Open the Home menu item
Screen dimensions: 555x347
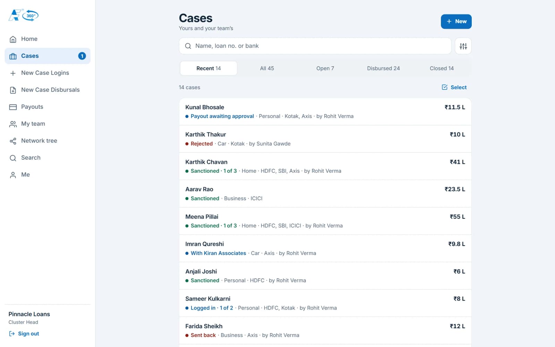pos(48,39)
